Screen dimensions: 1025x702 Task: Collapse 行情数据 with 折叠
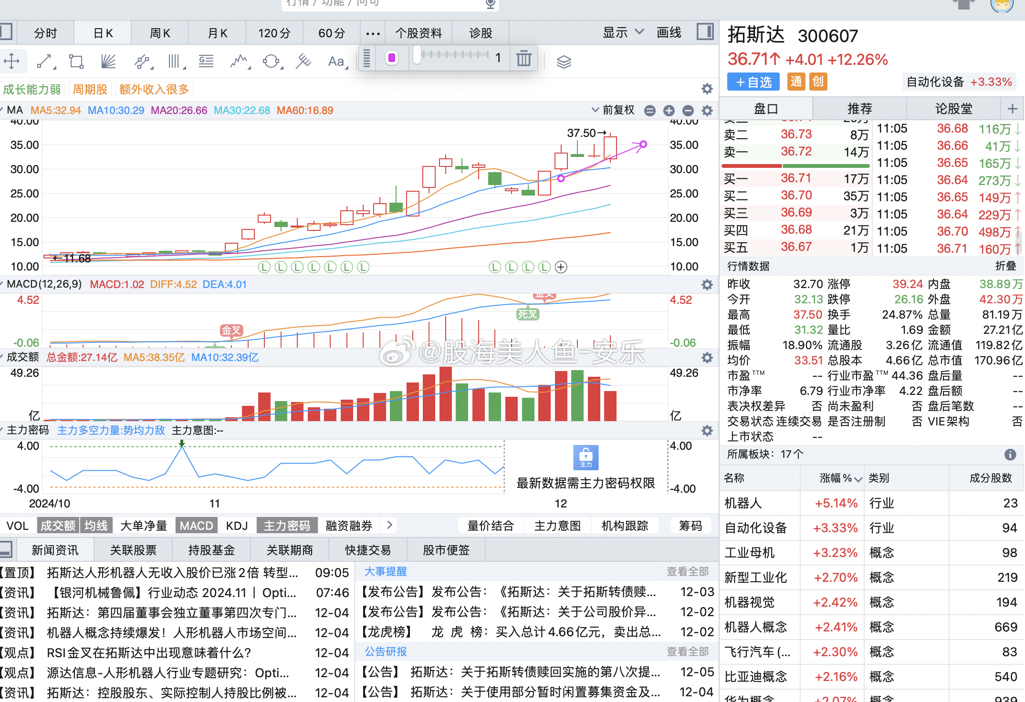click(x=1005, y=266)
